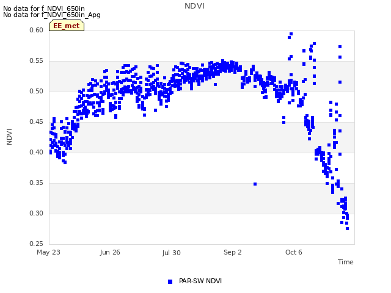Screen dimensions: 391x293
Task: Click the May 23 x-axis tick label
Action: point(48,252)
